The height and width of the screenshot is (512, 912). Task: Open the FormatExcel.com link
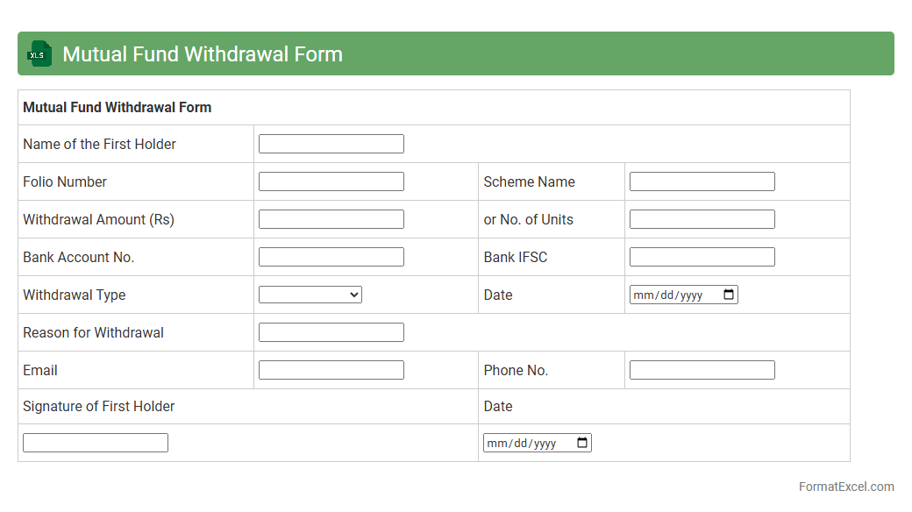(x=846, y=487)
